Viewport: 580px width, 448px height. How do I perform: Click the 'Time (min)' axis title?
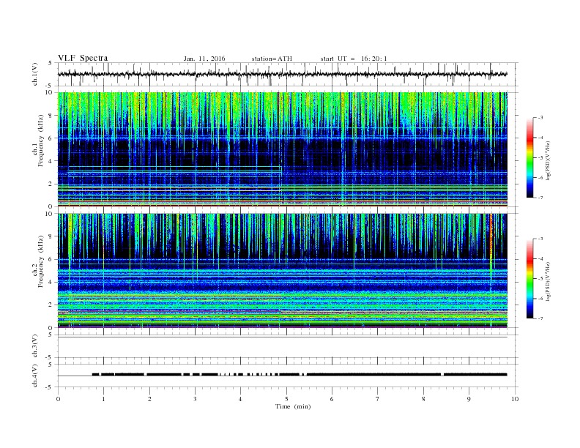click(293, 406)
